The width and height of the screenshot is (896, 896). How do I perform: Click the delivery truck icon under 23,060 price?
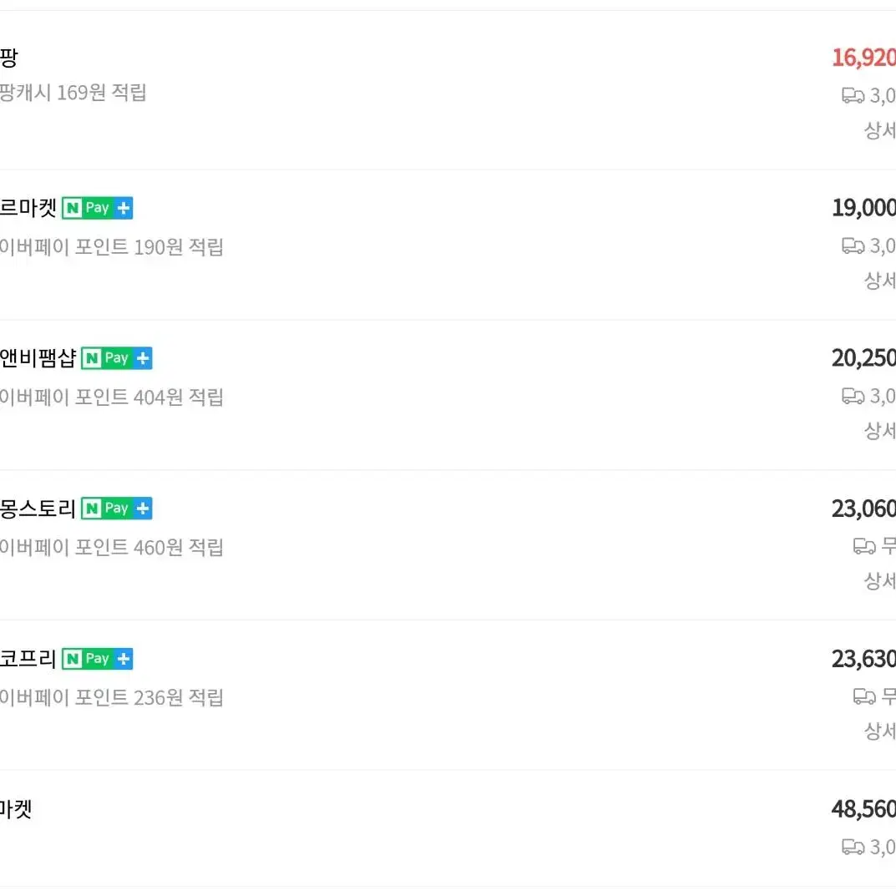point(864,546)
